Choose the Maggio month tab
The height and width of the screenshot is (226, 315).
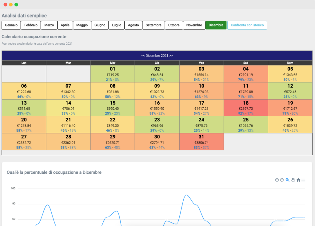82,25
